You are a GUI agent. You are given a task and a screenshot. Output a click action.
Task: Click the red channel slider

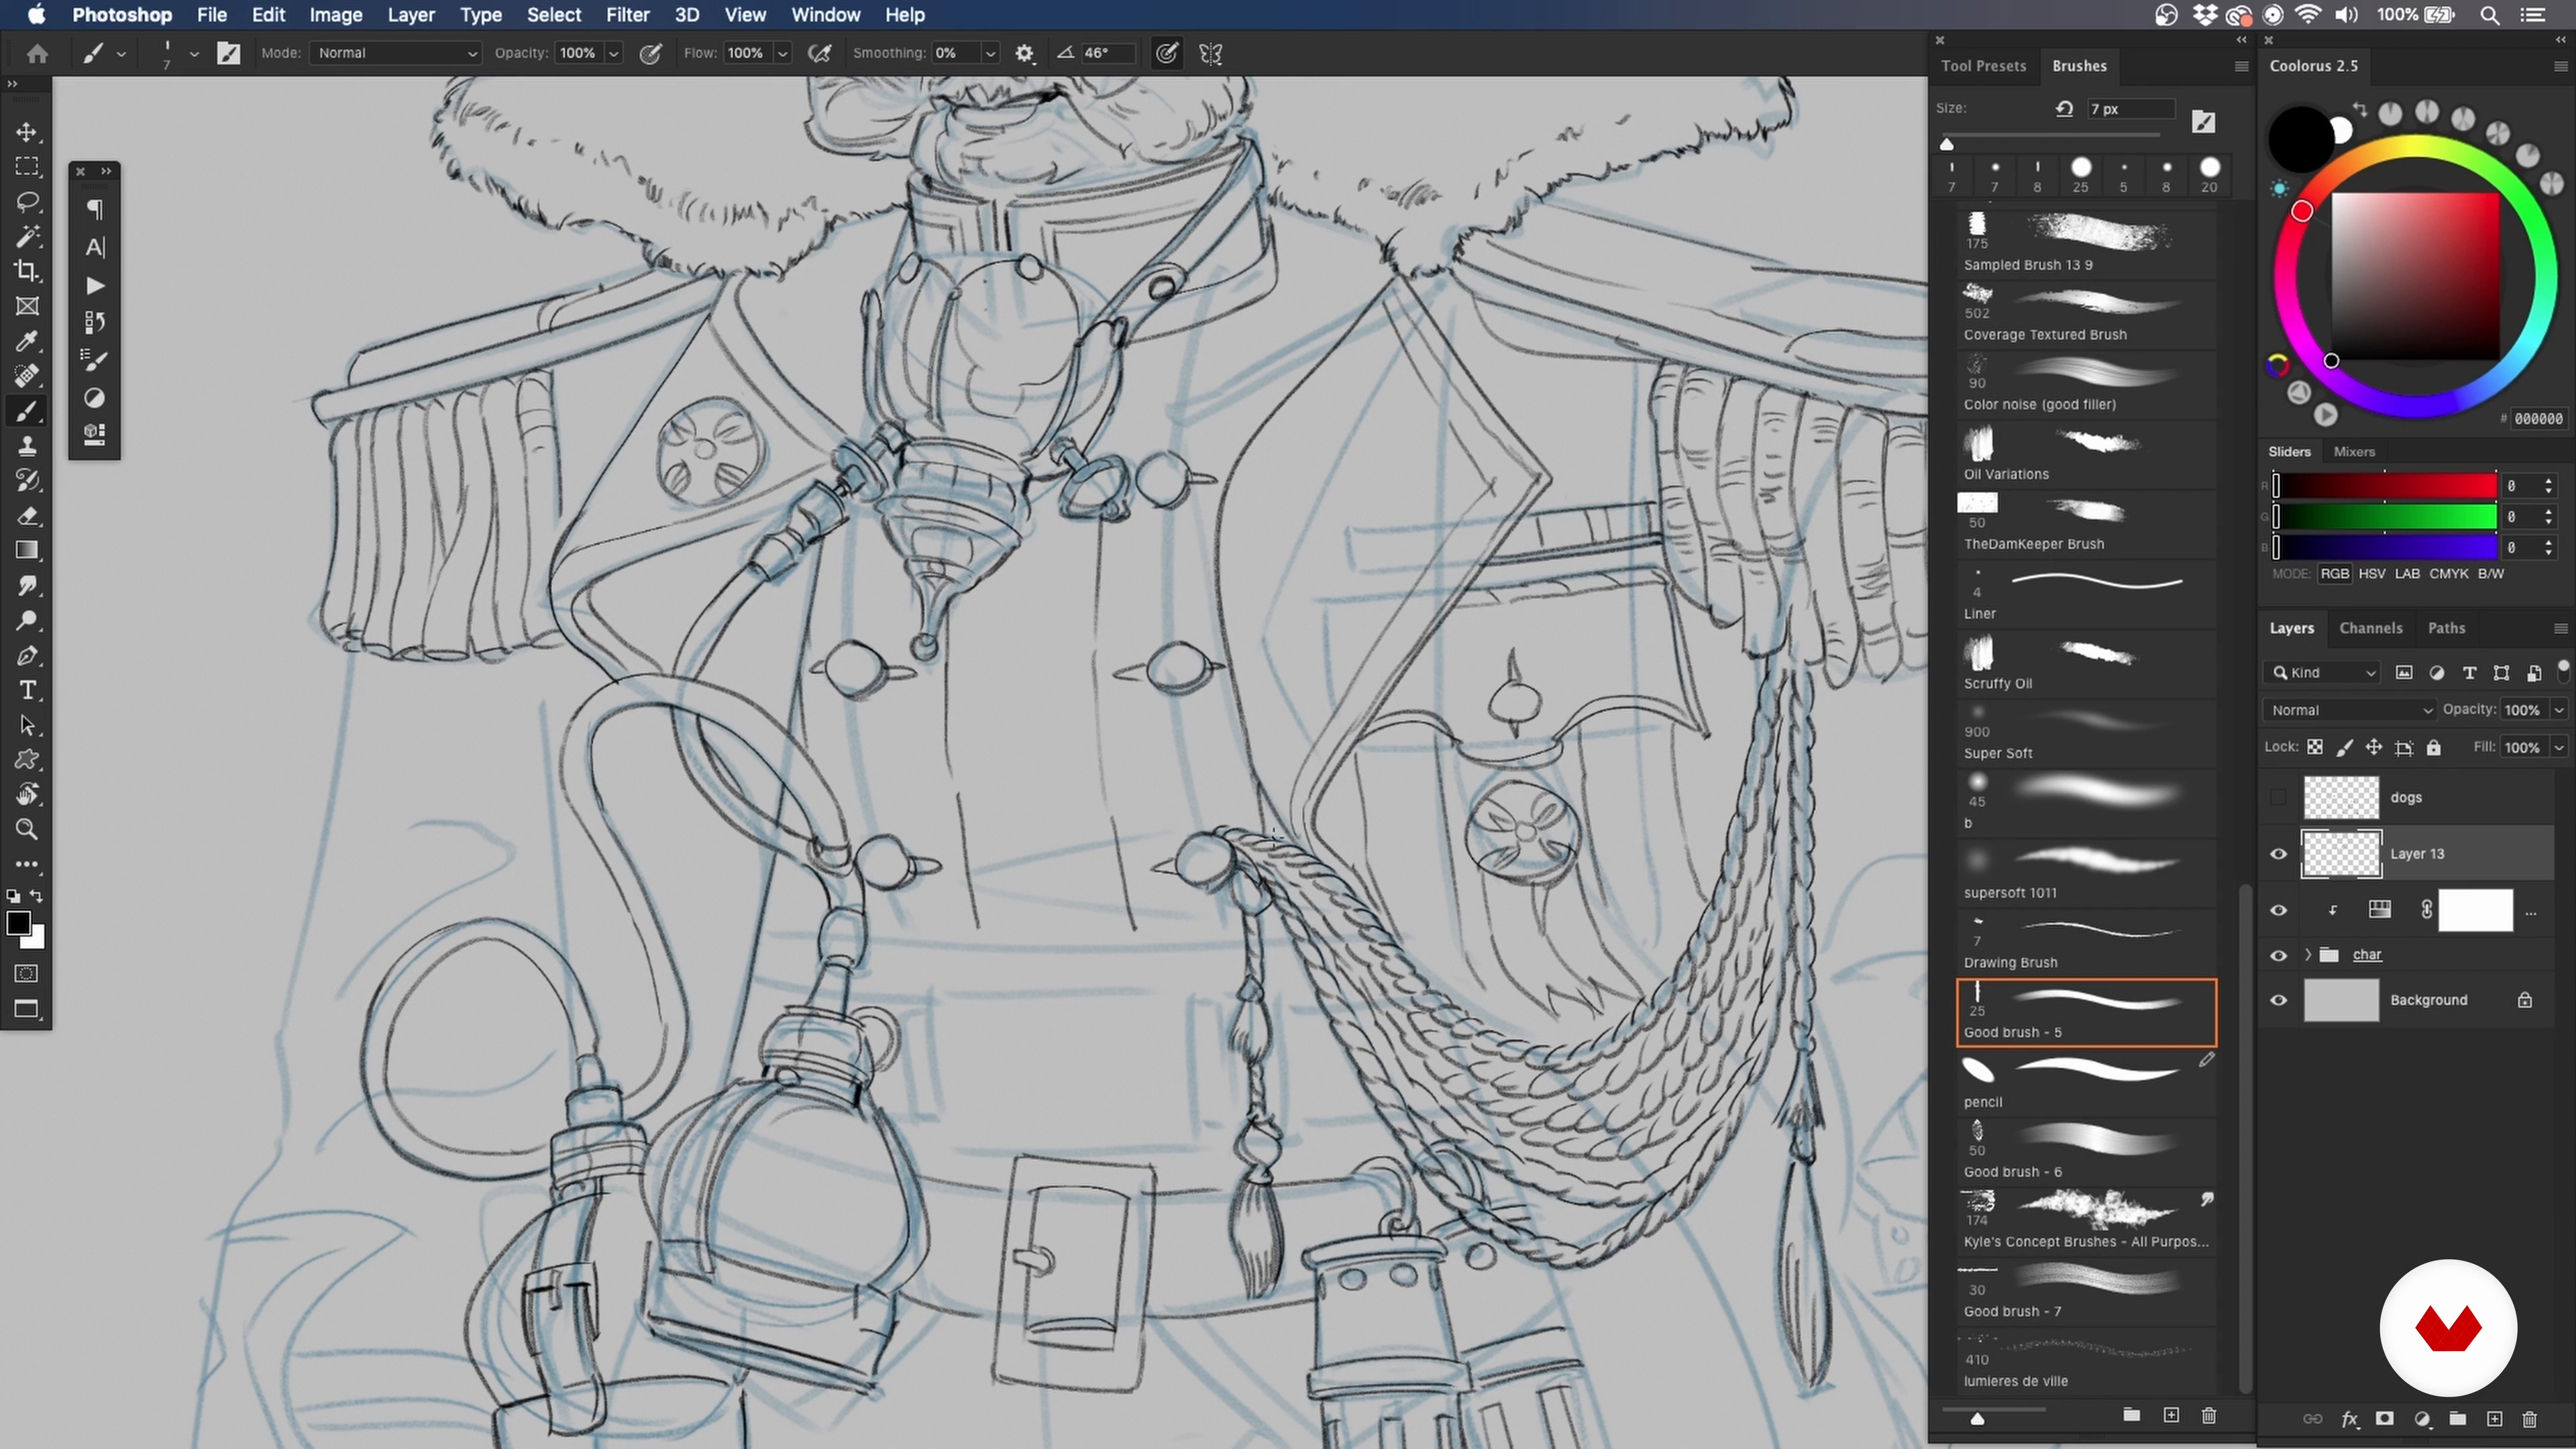tap(2385, 486)
